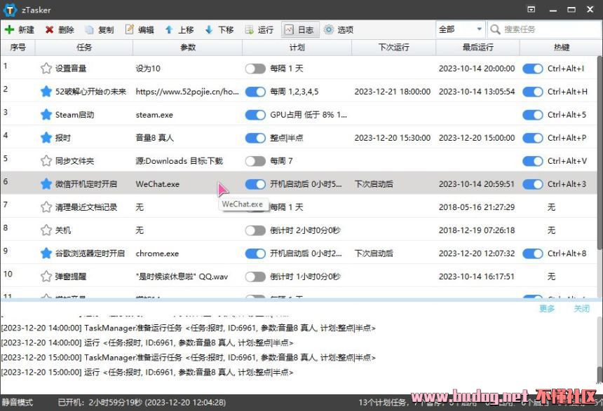Disable 整点|半点 schedule for 报时
Viewport: 603px width, 411px height.
coord(255,138)
